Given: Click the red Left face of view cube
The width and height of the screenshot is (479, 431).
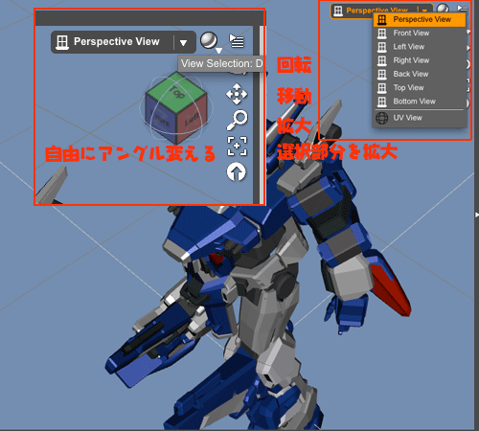Looking at the screenshot, I should tap(192, 119).
